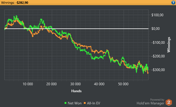Viewport: 176px width, 107px height.
Task: Click the orange All-In EV legend swatch
Action: pos(85,103)
